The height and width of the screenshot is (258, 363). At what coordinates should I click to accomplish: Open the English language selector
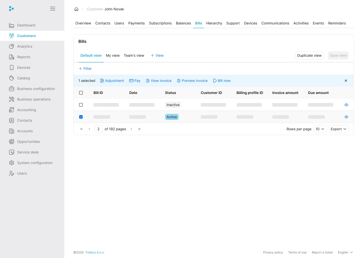[x=345, y=252]
